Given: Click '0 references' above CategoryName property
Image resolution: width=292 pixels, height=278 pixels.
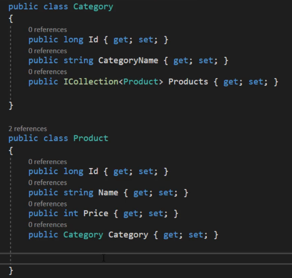Looking at the screenshot, I should coord(48,51).
